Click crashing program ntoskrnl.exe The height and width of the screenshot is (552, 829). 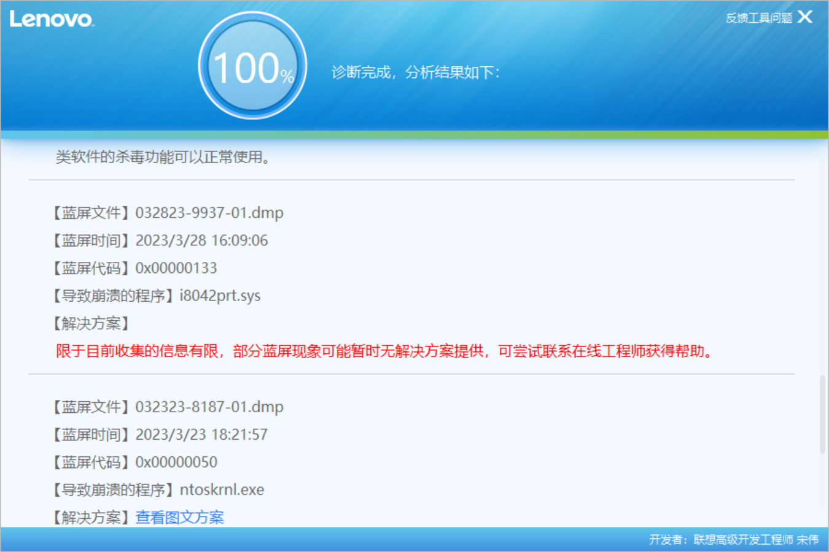tap(222, 489)
